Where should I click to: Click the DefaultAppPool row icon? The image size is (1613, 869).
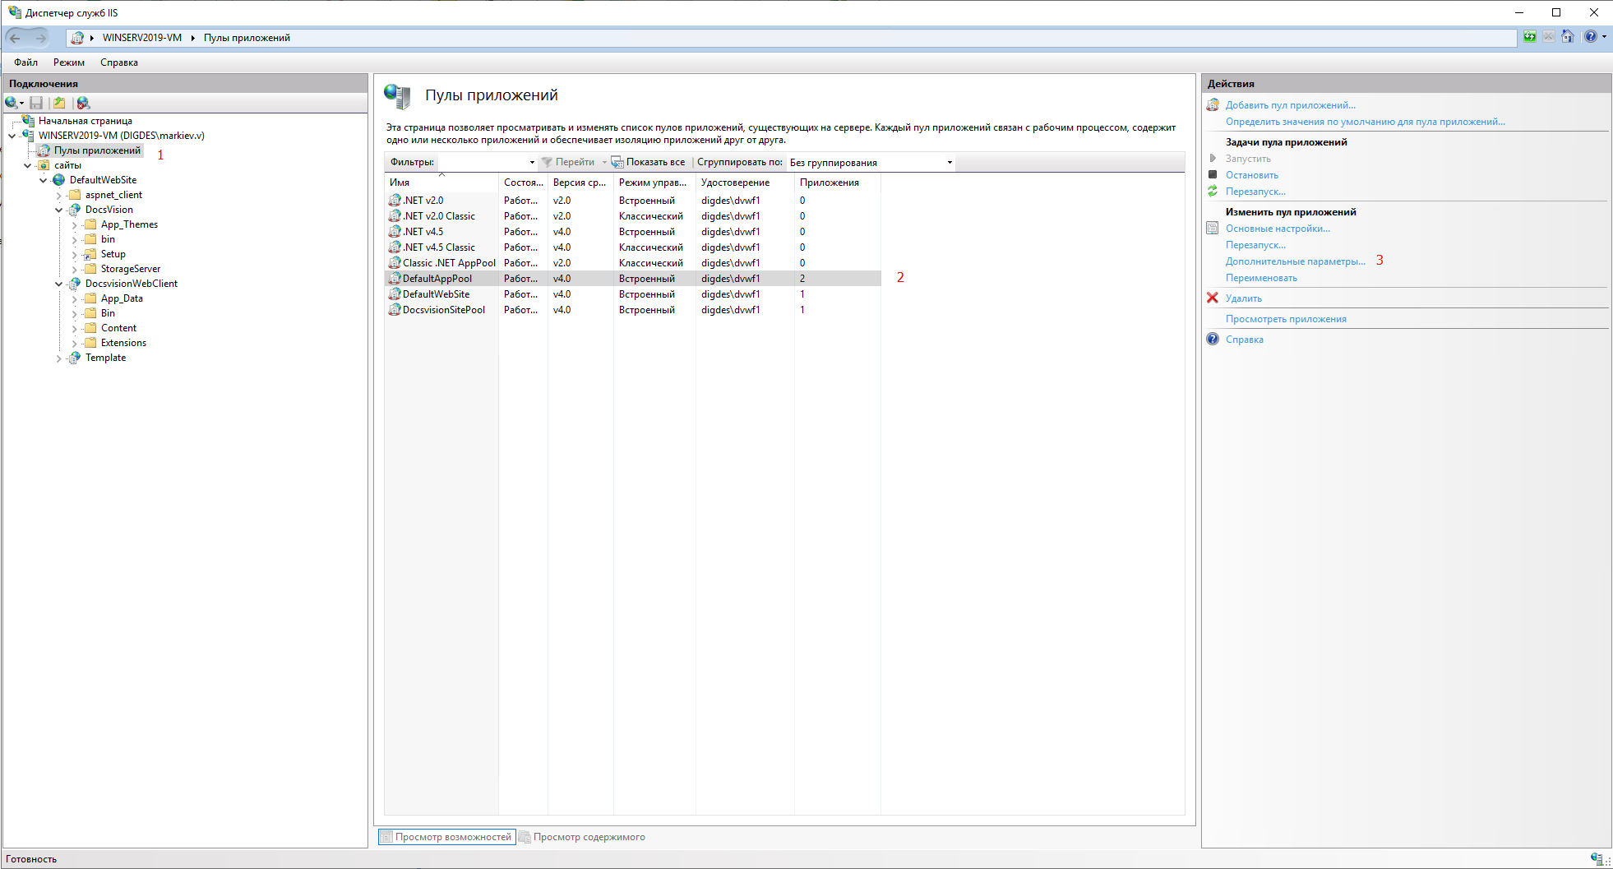click(x=395, y=279)
